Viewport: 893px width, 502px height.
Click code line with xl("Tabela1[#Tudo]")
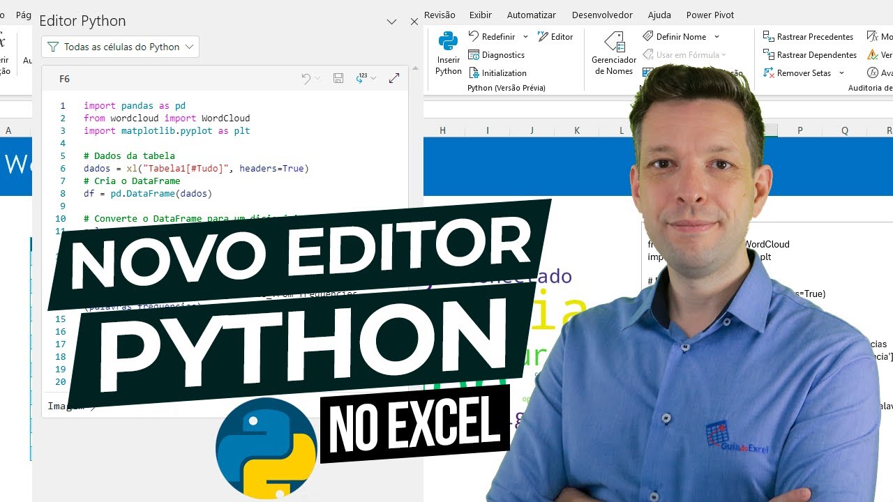point(196,169)
